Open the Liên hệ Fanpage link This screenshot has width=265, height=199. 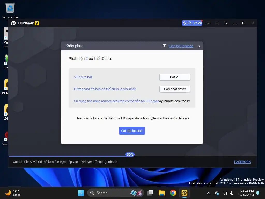(x=181, y=46)
